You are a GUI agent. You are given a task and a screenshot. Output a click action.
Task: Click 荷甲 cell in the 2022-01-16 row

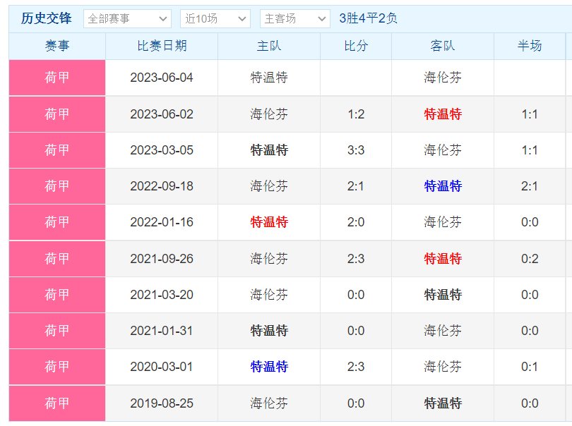57,222
